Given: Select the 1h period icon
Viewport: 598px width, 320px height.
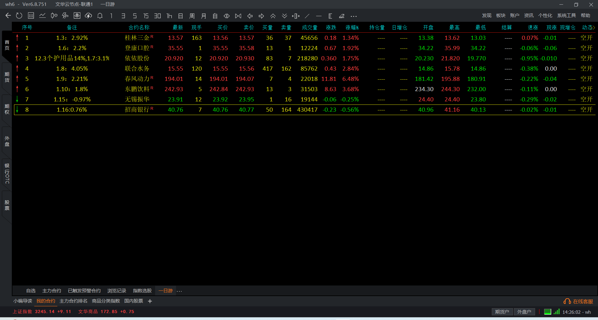Looking at the screenshot, I should tap(169, 16).
